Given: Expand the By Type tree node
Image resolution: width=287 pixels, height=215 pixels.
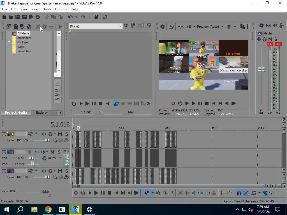Looking at the screenshot, I should (9, 43).
